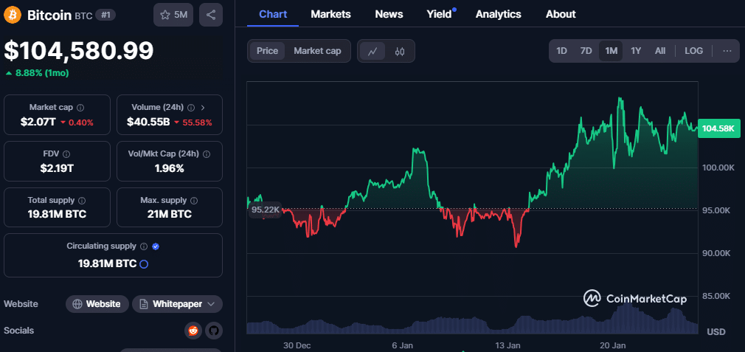Image resolution: width=745 pixels, height=352 pixels.
Task: Open the Chart tab
Action: tap(273, 14)
